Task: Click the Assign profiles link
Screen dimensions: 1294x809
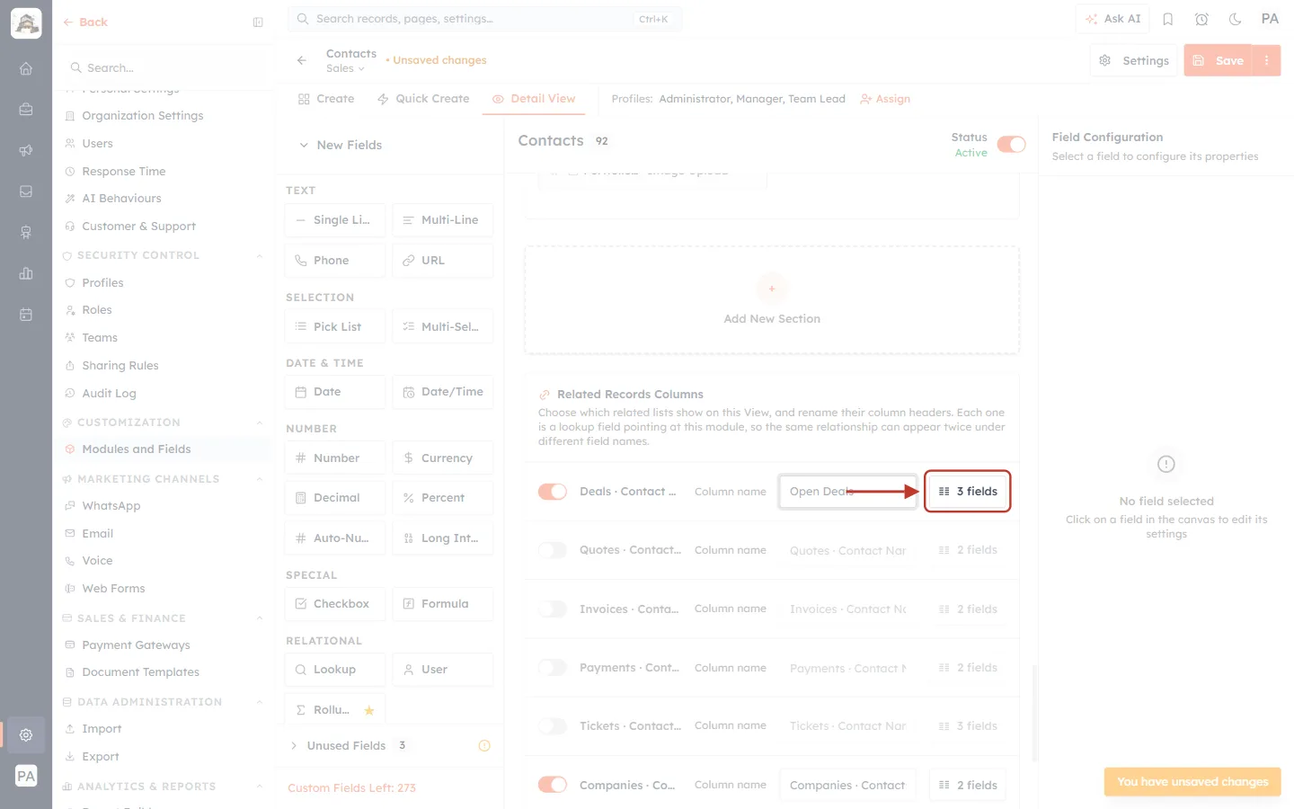Action: [x=885, y=99]
